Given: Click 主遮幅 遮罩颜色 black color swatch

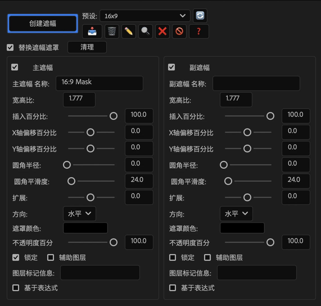Looking at the screenshot, I should (x=85, y=228).
